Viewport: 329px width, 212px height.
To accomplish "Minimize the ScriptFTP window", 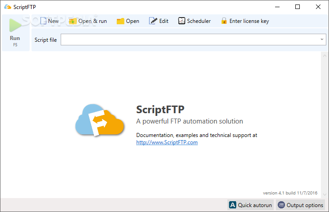I will click(x=277, y=7).
